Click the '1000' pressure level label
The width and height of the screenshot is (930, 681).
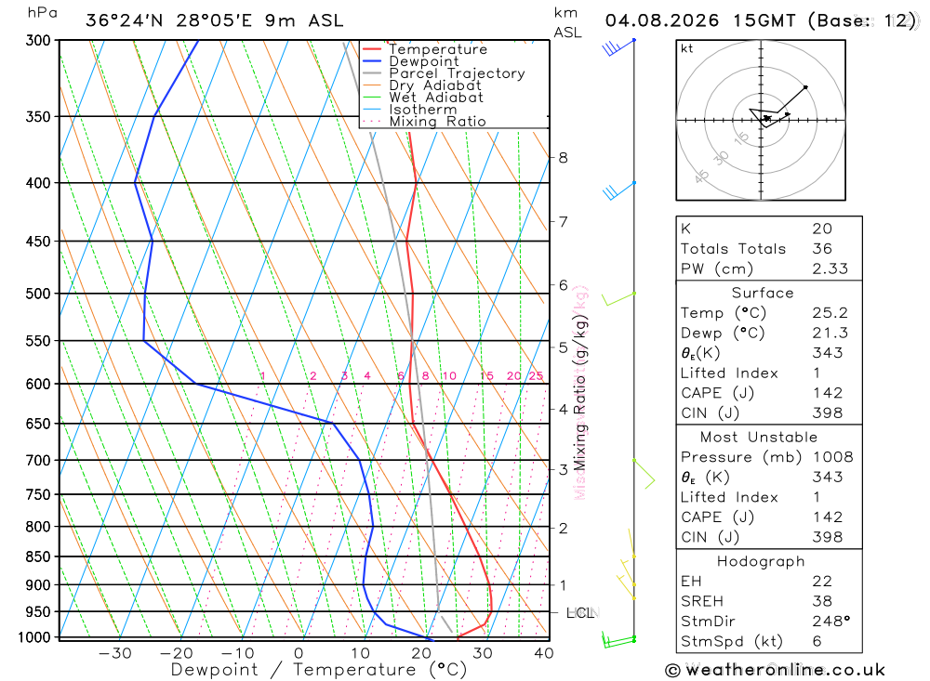(34, 637)
